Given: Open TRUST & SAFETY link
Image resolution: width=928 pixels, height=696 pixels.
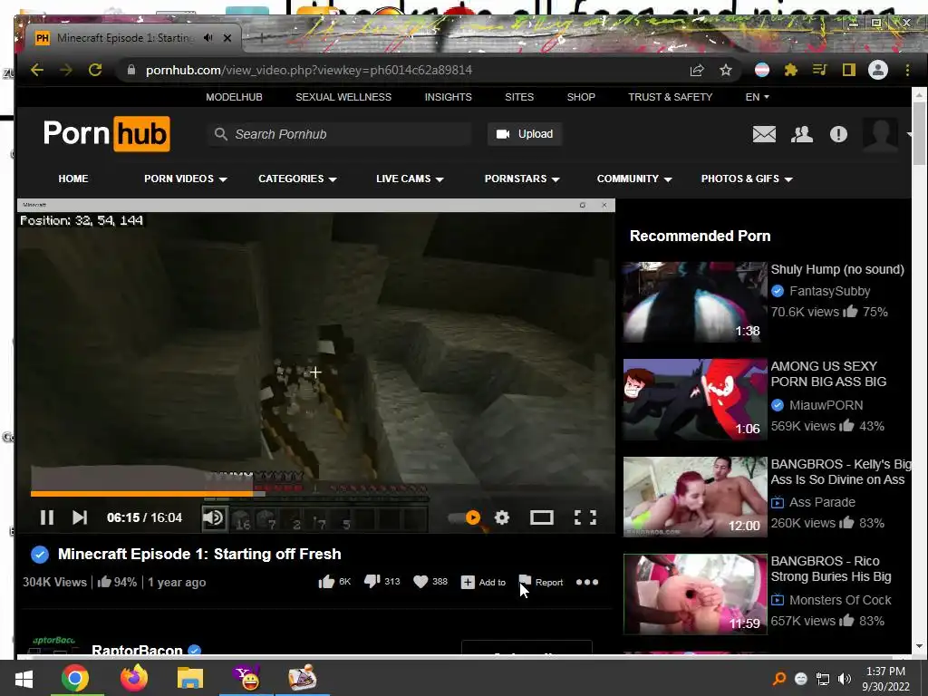Looking at the screenshot, I should pyautogui.click(x=670, y=97).
